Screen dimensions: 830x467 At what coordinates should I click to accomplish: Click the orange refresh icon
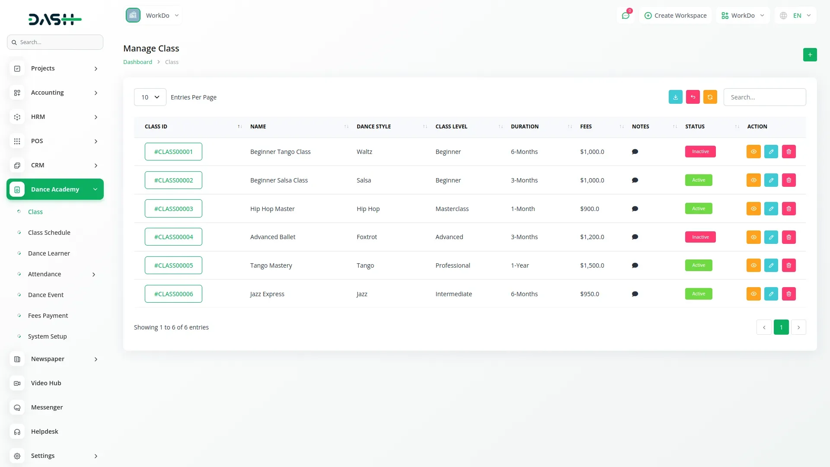[x=710, y=97]
